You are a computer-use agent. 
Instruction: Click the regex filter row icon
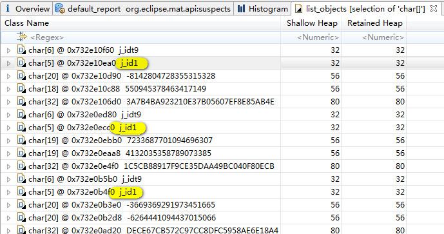tap(21, 37)
